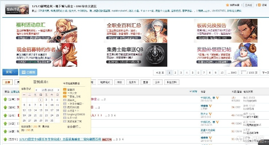Select the 直播 category tab
Image resolution: width=269 pixels, height=145 pixels.
coord(146,82)
